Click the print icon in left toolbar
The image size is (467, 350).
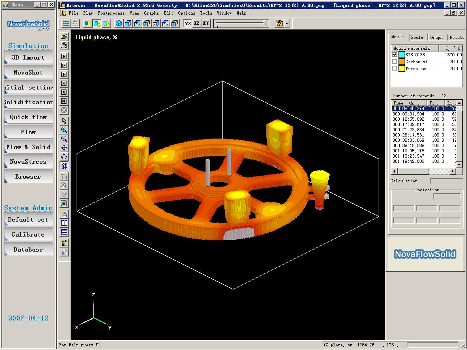click(x=64, y=45)
